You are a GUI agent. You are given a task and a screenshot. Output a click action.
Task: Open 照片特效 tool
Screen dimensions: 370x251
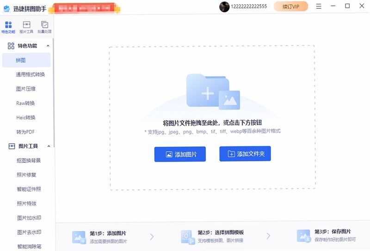27,203
